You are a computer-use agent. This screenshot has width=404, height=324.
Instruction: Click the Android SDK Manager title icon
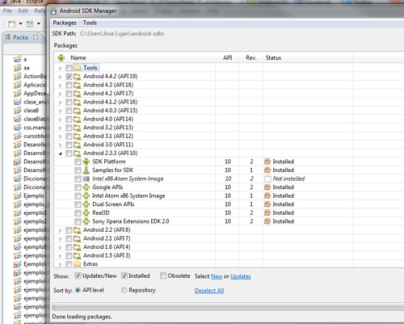point(54,11)
